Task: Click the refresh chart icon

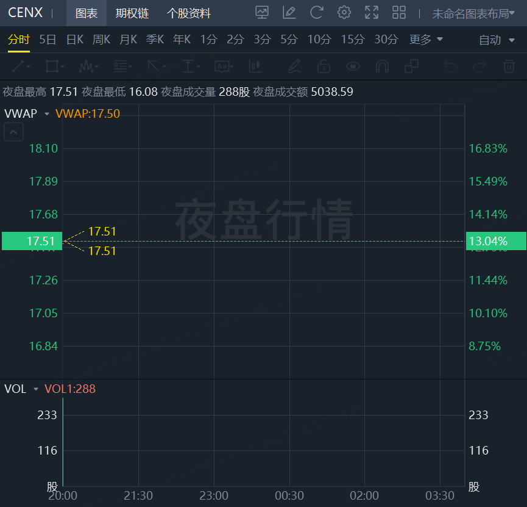Action: (x=316, y=13)
